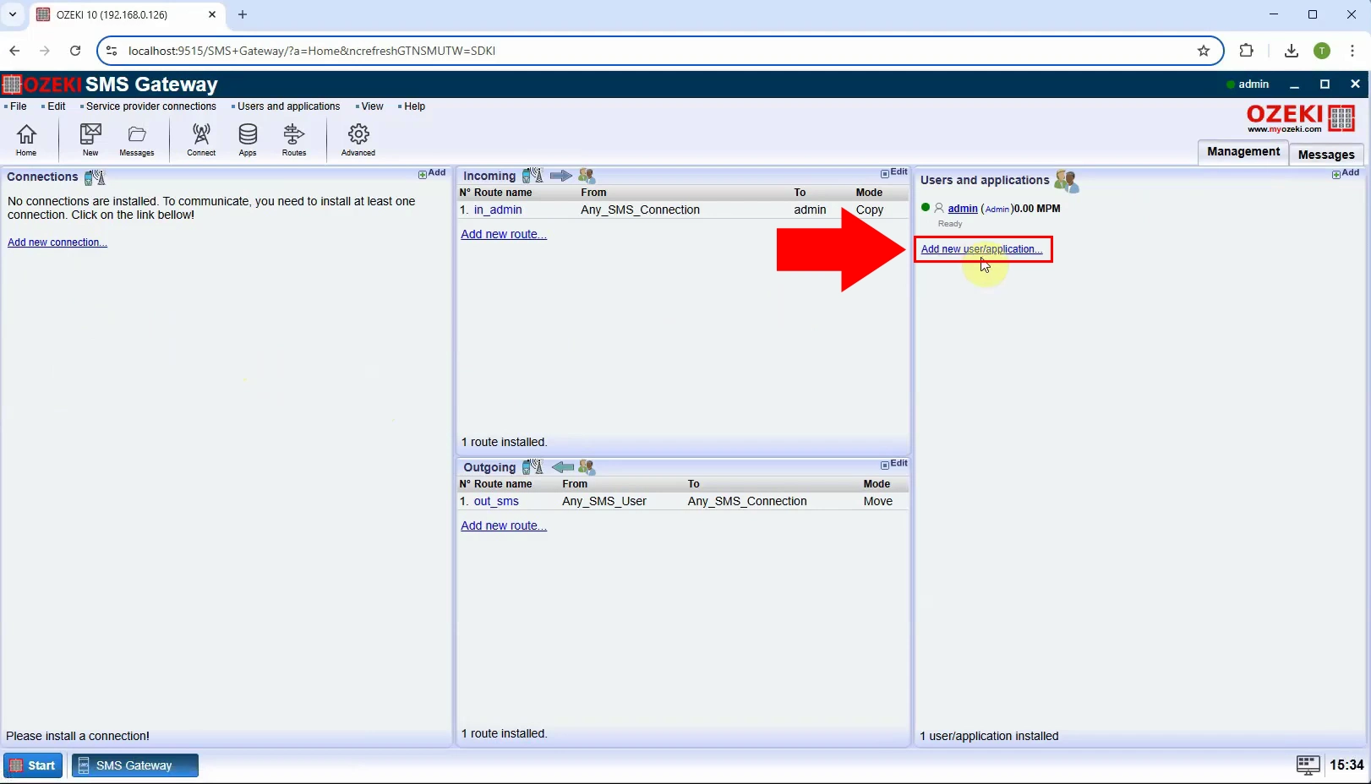This screenshot has width=1371, height=784.
Task: Open the in_admin route link
Action: pyautogui.click(x=498, y=210)
